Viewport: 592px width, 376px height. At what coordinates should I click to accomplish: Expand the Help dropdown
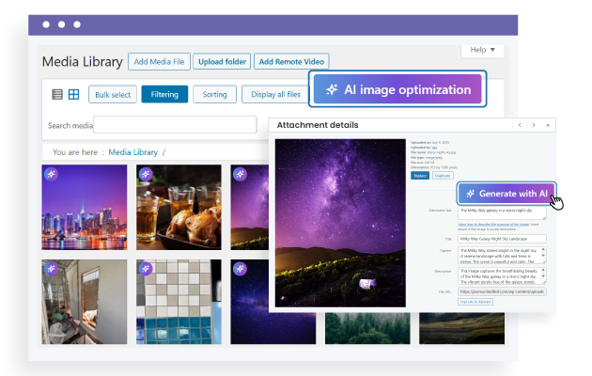[x=483, y=50]
